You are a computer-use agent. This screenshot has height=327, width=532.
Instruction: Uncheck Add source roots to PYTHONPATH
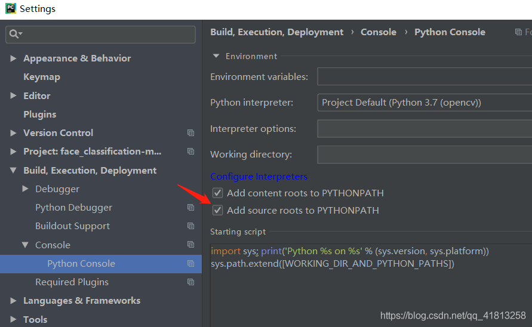217,210
